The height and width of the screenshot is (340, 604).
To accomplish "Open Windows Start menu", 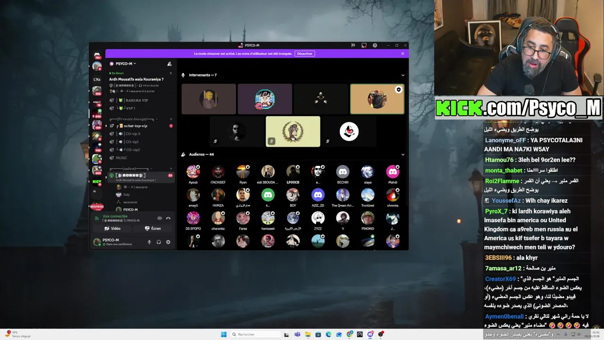I will tap(224, 334).
